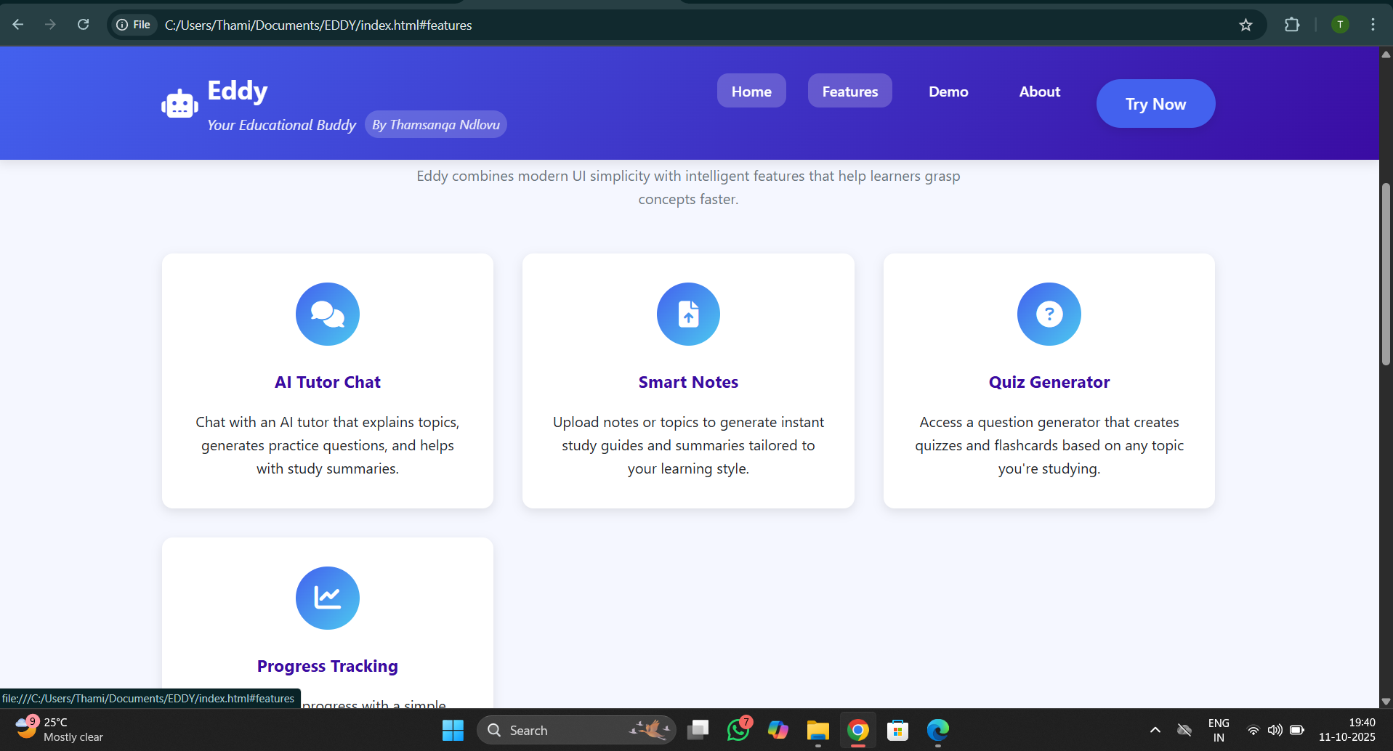
Task: Click the Quiz Generator question mark icon
Action: coord(1049,314)
